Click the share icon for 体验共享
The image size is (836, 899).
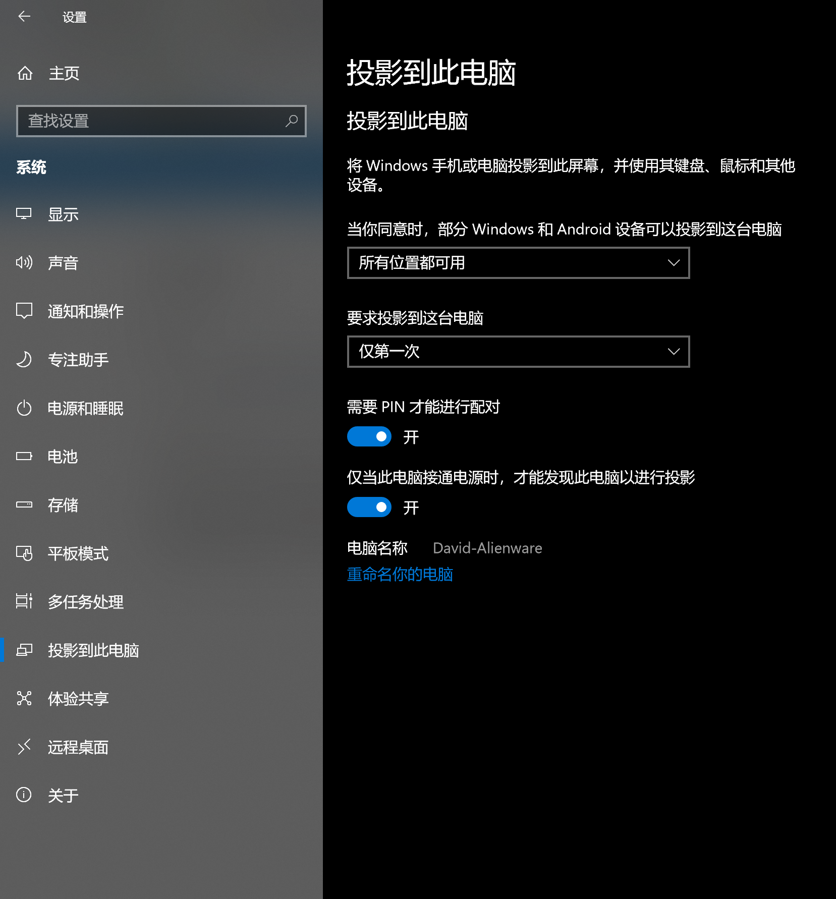pos(24,698)
